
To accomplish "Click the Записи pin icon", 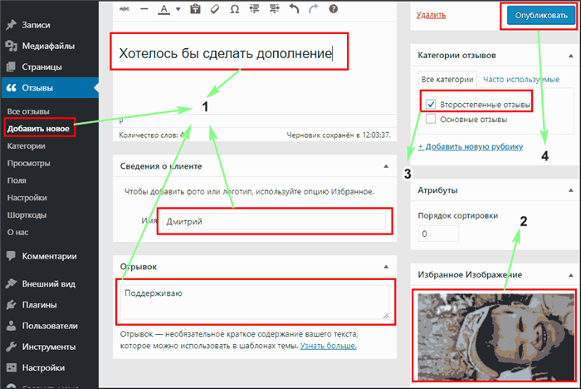I will coord(11,25).
